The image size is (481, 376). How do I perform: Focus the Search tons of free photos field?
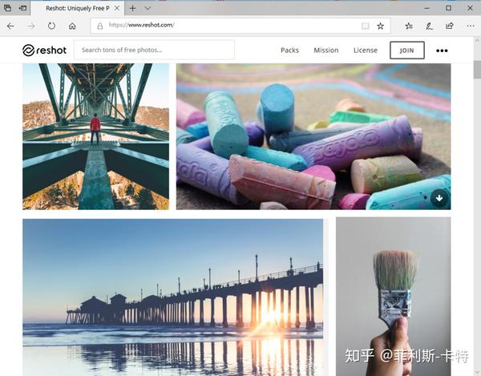click(x=154, y=50)
